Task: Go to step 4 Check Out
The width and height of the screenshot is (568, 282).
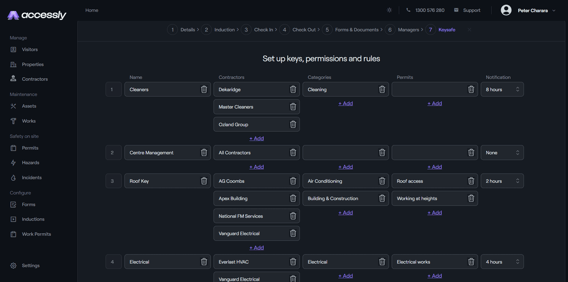Action: click(x=298, y=30)
